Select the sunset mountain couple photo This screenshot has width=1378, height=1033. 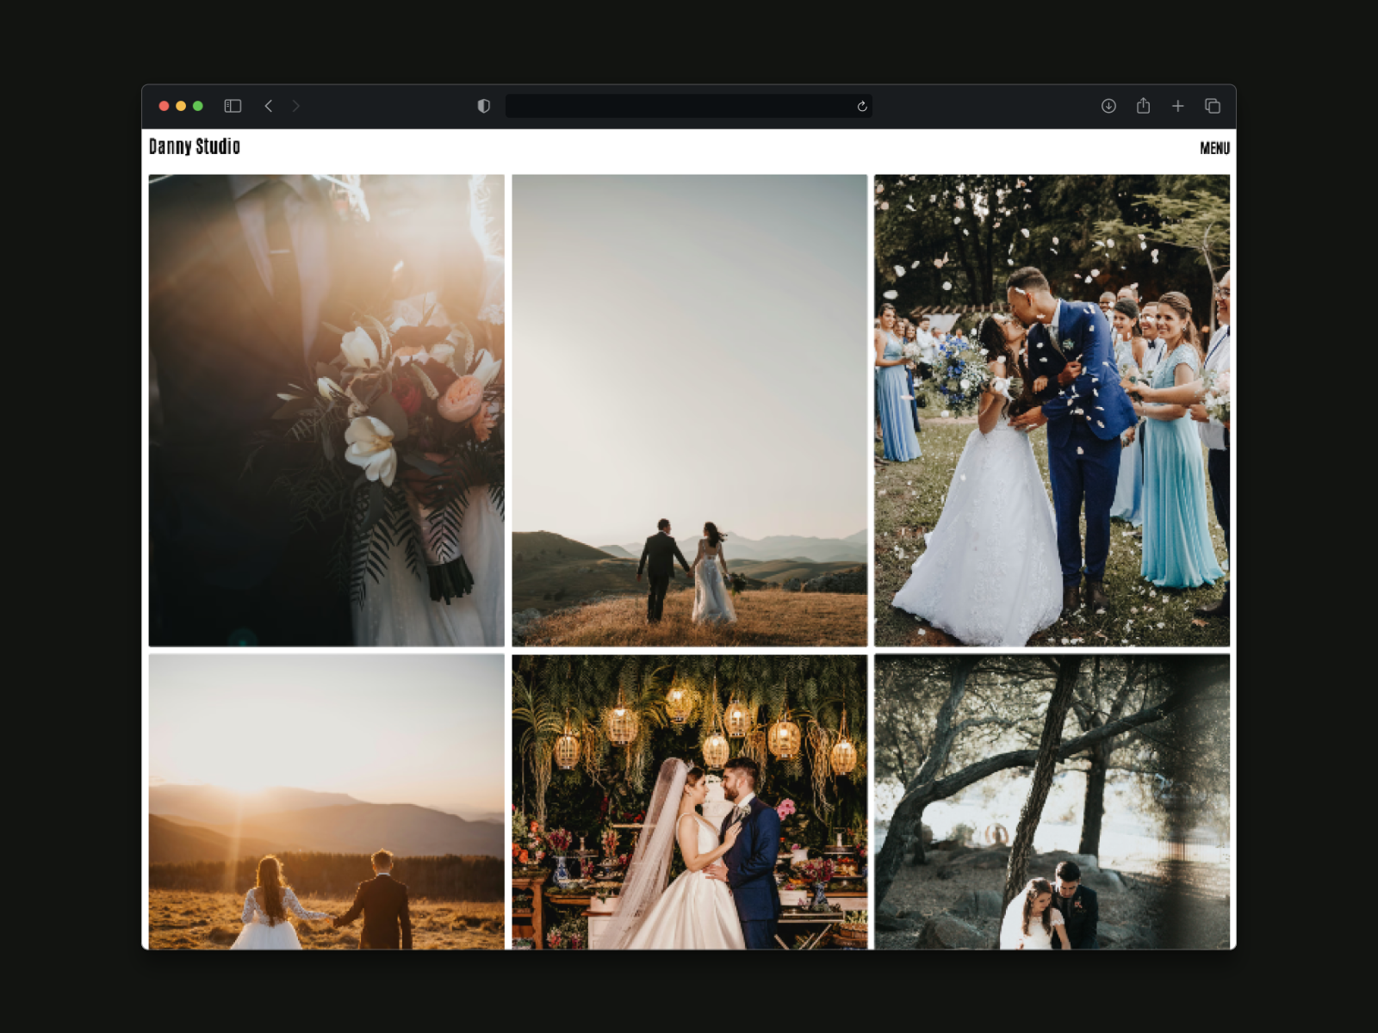[x=326, y=801]
